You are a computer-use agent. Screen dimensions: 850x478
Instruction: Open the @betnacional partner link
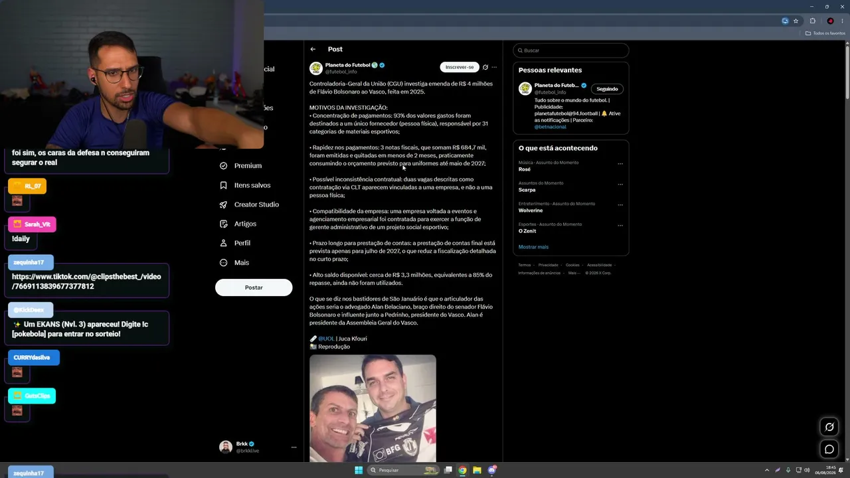pyautogui.click(x=551, y=127)
